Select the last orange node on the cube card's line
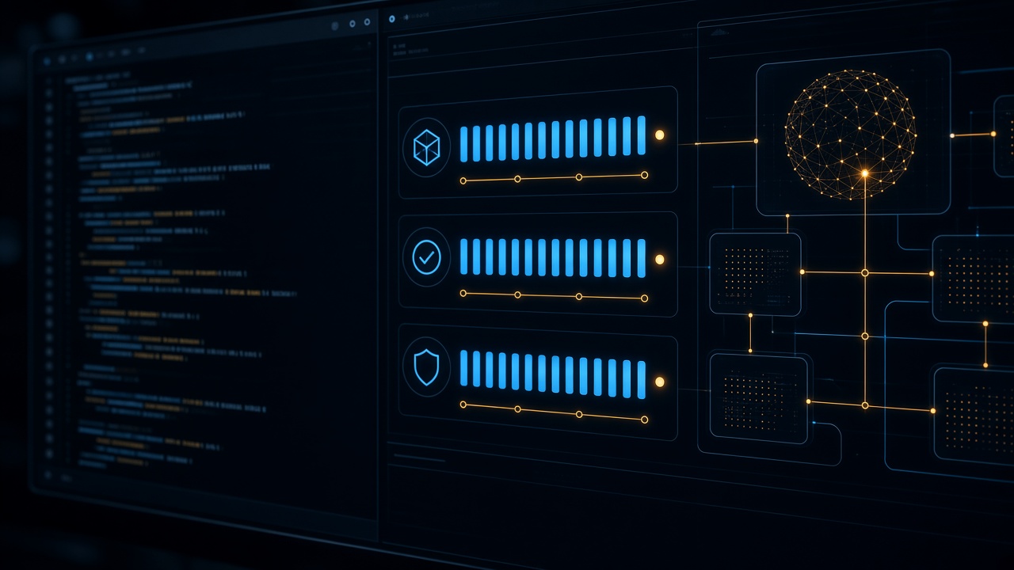This screenshot has height=570, width=1014. (644, 175)
